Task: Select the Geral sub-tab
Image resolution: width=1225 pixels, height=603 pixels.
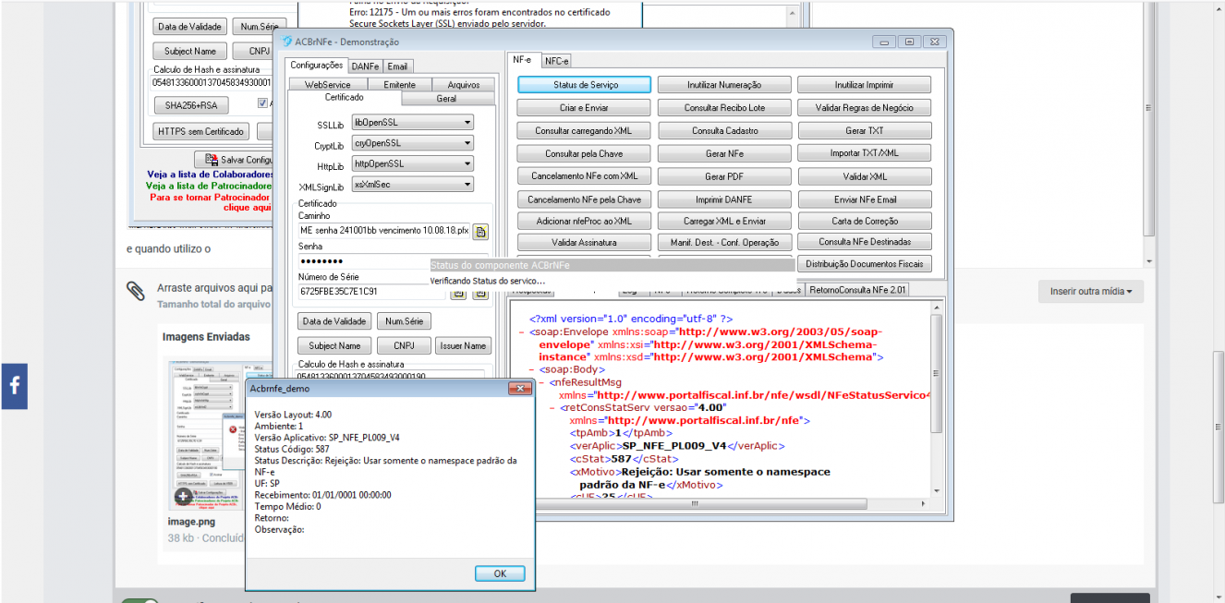Action: pyautogui.click(x=446, y=99)
